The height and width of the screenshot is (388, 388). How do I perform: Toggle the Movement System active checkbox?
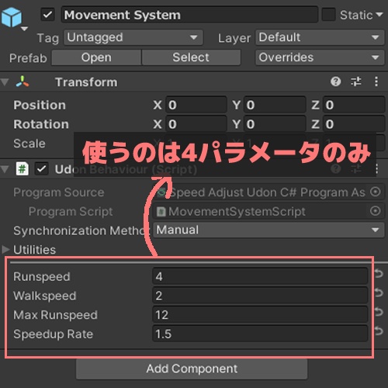click(x=48, y=15)
